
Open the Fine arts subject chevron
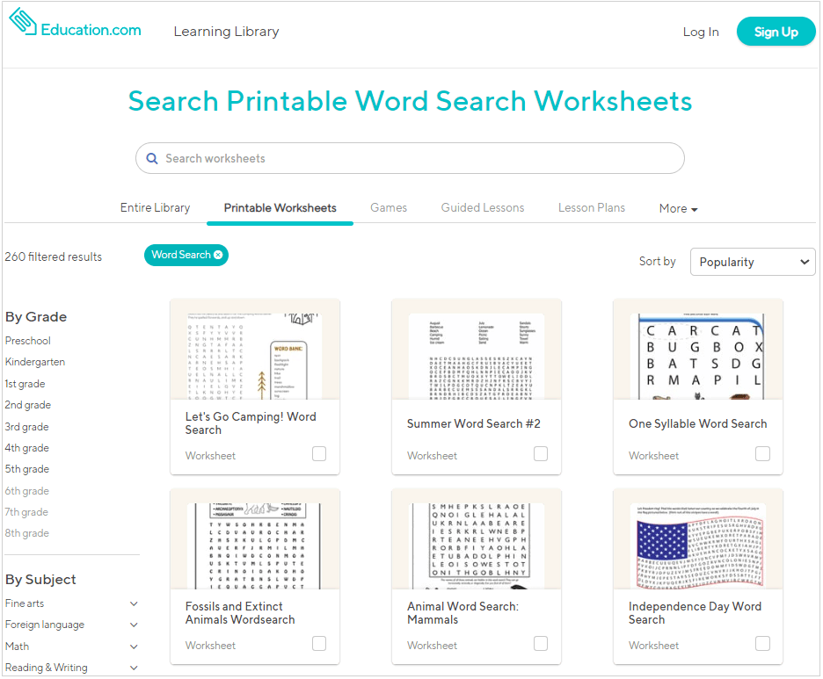click(x=133, y=603)
